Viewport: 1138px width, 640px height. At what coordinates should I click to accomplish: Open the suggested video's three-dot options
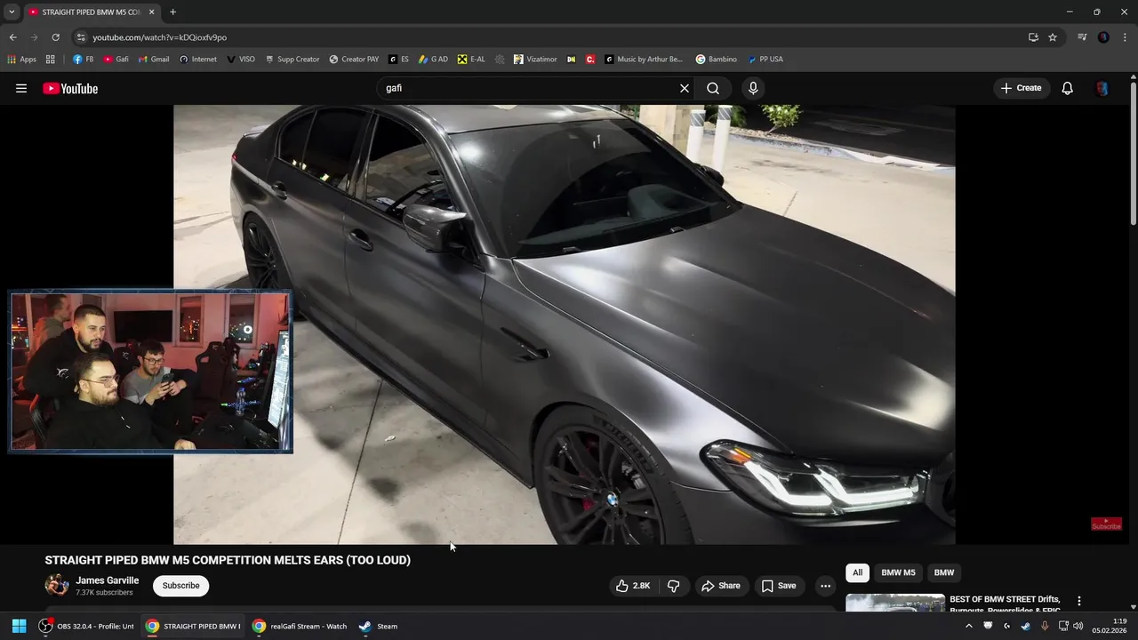pyautogui.click(x=1079, y=601)
